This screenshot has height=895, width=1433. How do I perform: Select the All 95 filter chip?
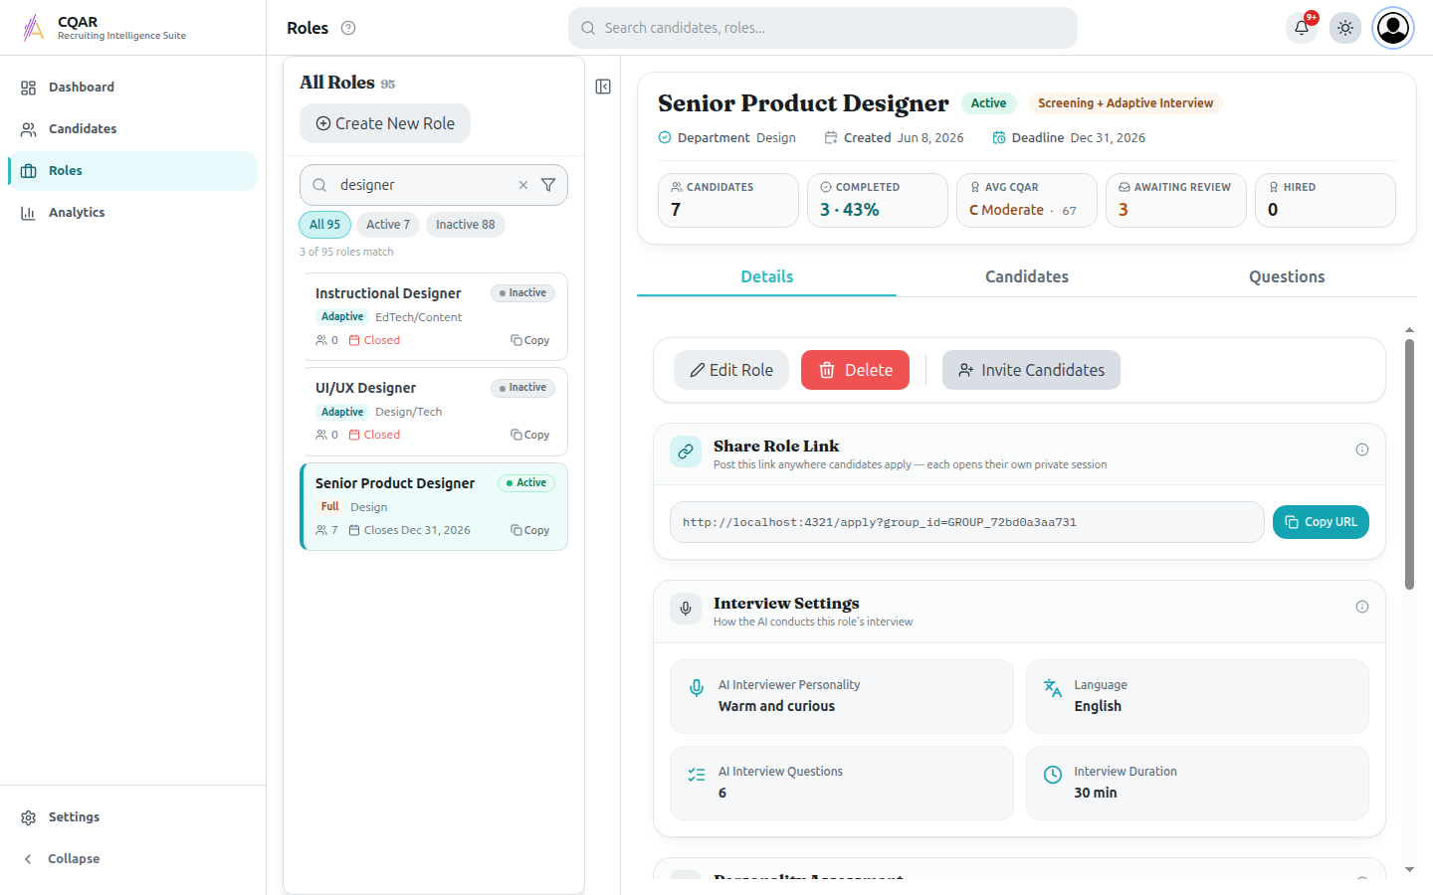pos(324,225)
